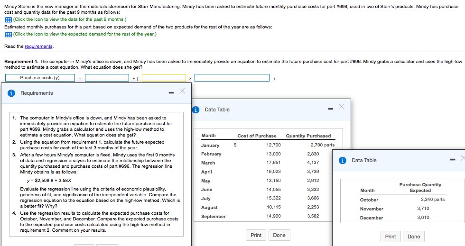
Task: Click the Quantity Purchased column header
Action: pyautogui.click(x=308, y=136)
